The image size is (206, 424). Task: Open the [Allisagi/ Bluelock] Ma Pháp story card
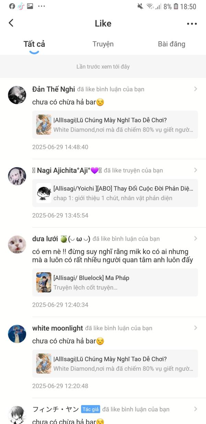(x=115, y=282)
